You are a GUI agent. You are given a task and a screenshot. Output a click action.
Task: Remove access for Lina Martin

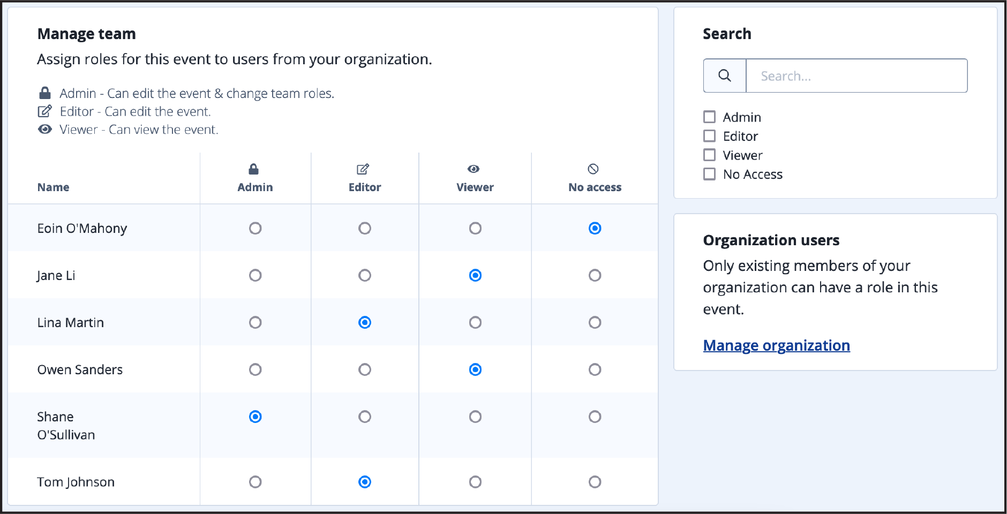[x=595, y=322]
